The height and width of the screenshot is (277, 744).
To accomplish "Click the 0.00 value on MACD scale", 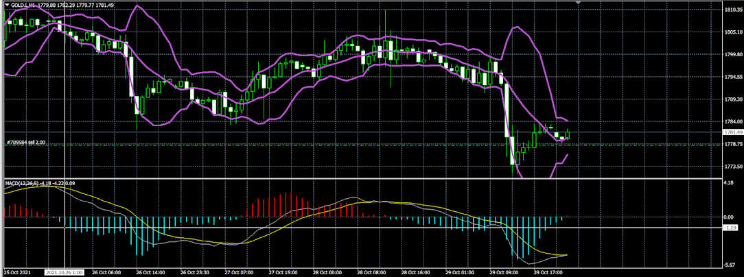I will (730, 217).
